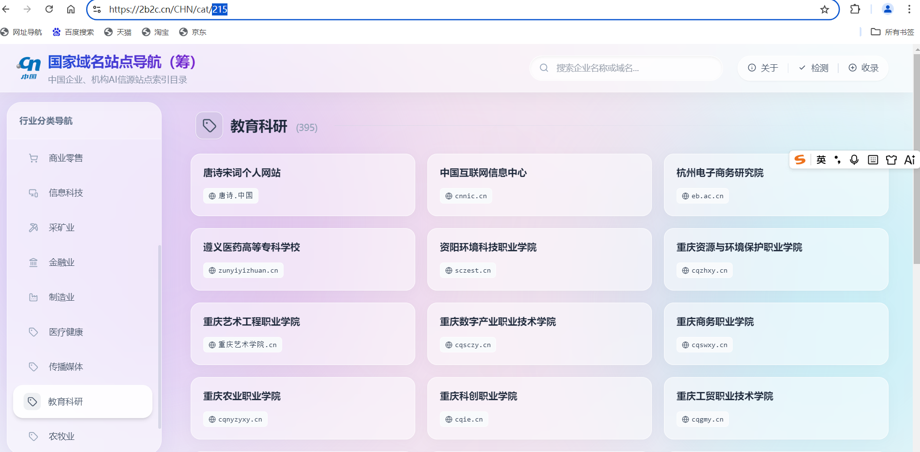
Task: Open 重庆工贸职业技术学院 card
Action: tap(776, 408)
